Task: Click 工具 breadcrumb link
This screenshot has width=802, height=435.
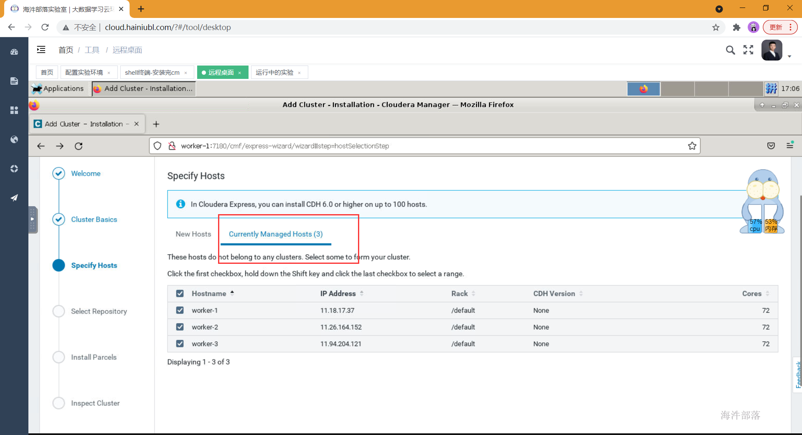Action: click(x=92, y=50)
